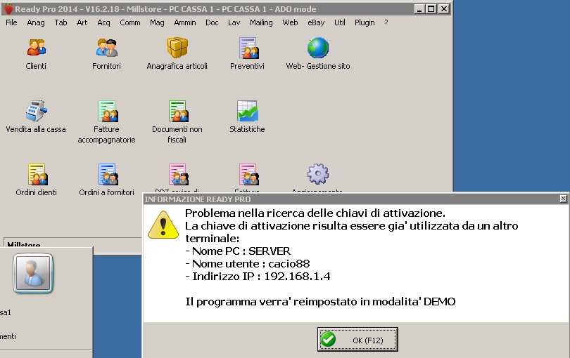The height and width of the screenshot is (358, 570).
Task: Confirm with OK (F12) button
Action: [x=357, y=340]
